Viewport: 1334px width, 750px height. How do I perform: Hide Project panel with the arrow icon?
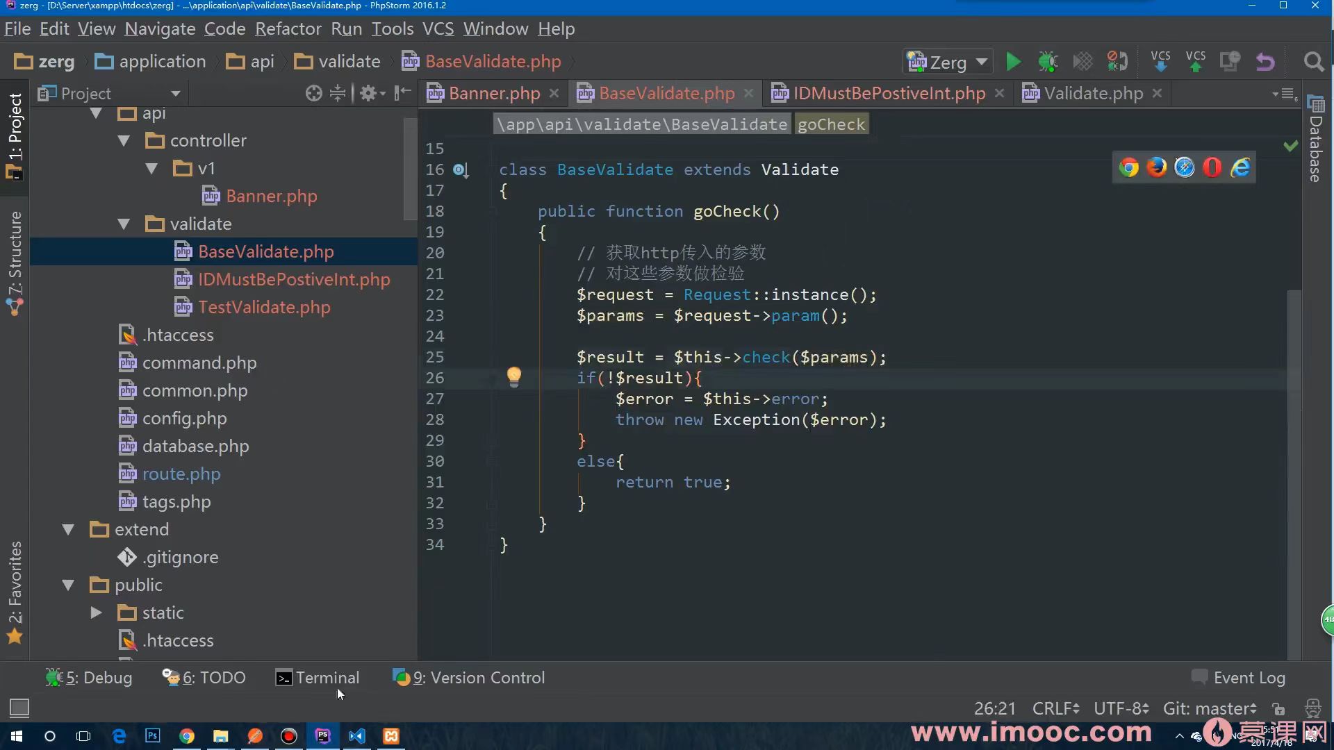[x=402, y=93]
